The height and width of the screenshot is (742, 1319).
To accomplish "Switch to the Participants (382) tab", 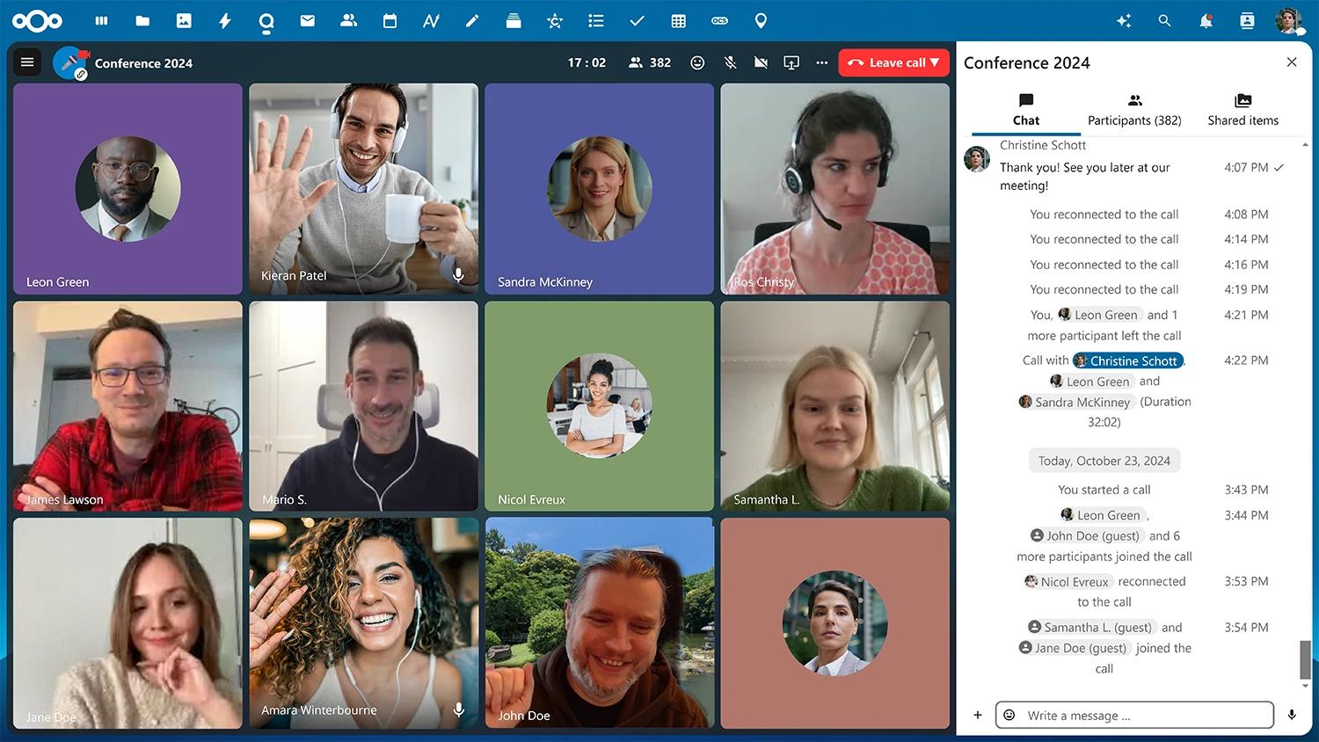I will pyautogui.click(x=1134, y=109).
